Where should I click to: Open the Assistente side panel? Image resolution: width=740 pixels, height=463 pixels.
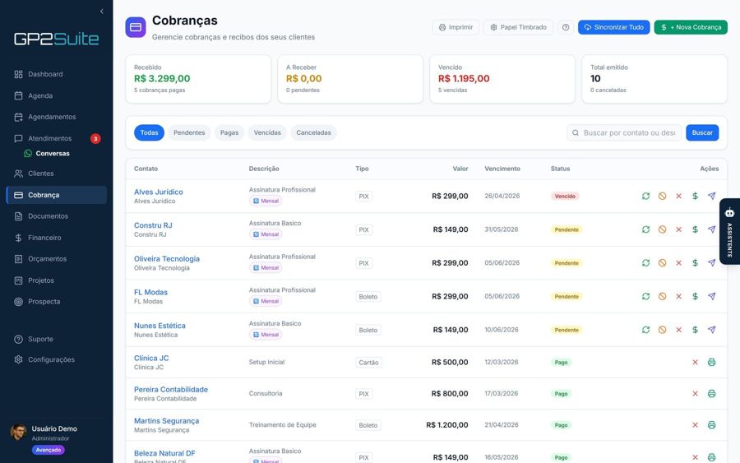click(x=729, y=231)
